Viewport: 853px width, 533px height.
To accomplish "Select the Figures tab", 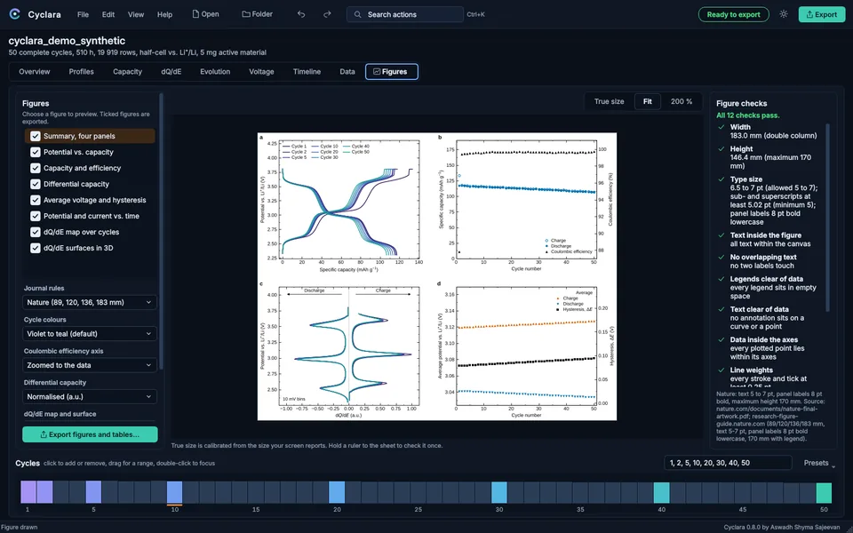I will click(392, 72).
